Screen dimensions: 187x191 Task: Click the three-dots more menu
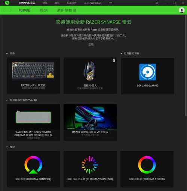click(x=110, y=3)
